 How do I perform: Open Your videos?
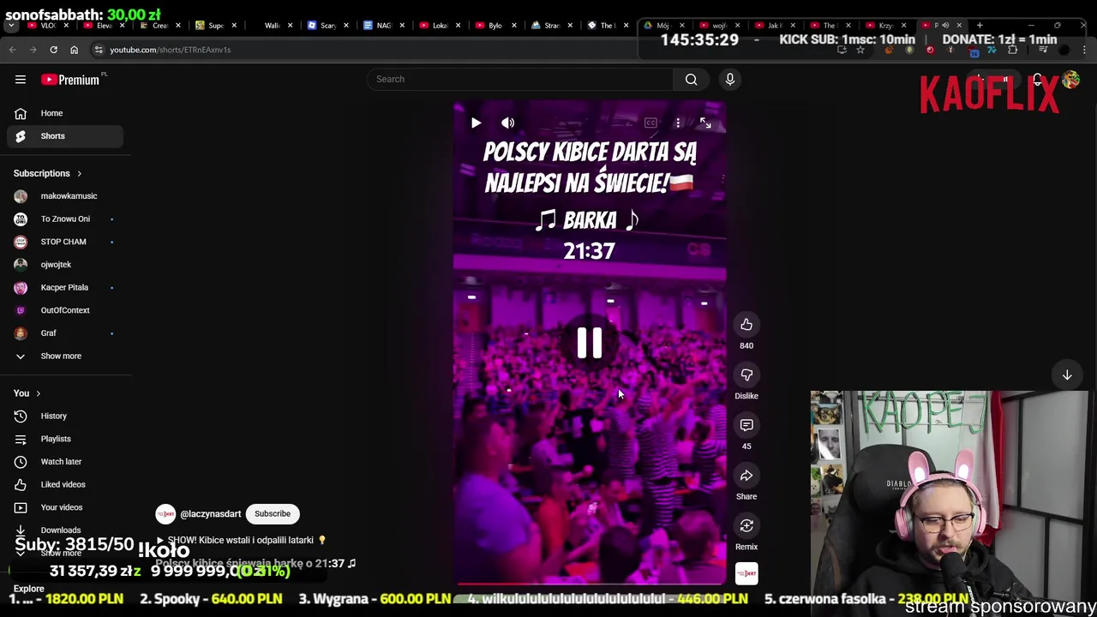(65, 507)
